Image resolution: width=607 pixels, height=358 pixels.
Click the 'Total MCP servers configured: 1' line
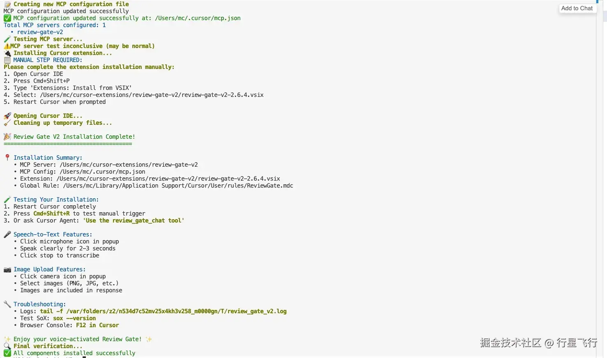pyautogui.click(x=55, y=25)
